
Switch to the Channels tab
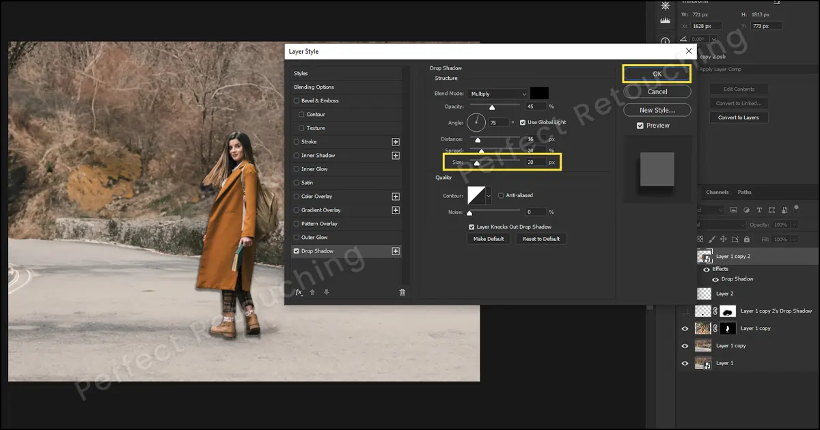pos(717,192)
